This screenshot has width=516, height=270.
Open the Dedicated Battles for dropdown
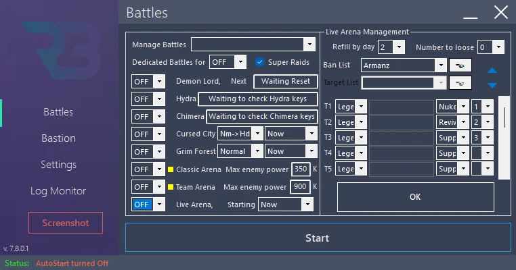pos(228,62)
